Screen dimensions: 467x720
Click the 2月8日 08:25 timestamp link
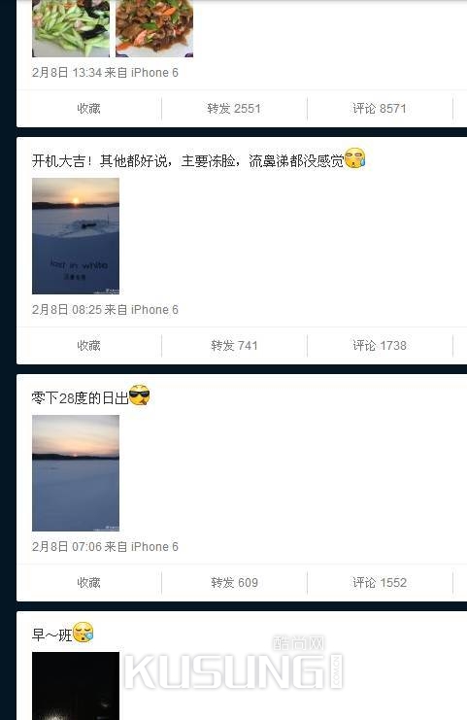(67, 310)
